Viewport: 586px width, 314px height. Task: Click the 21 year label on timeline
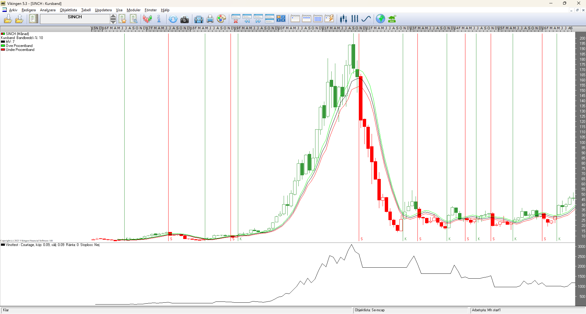pyautogui.click(x=325, y=28)
